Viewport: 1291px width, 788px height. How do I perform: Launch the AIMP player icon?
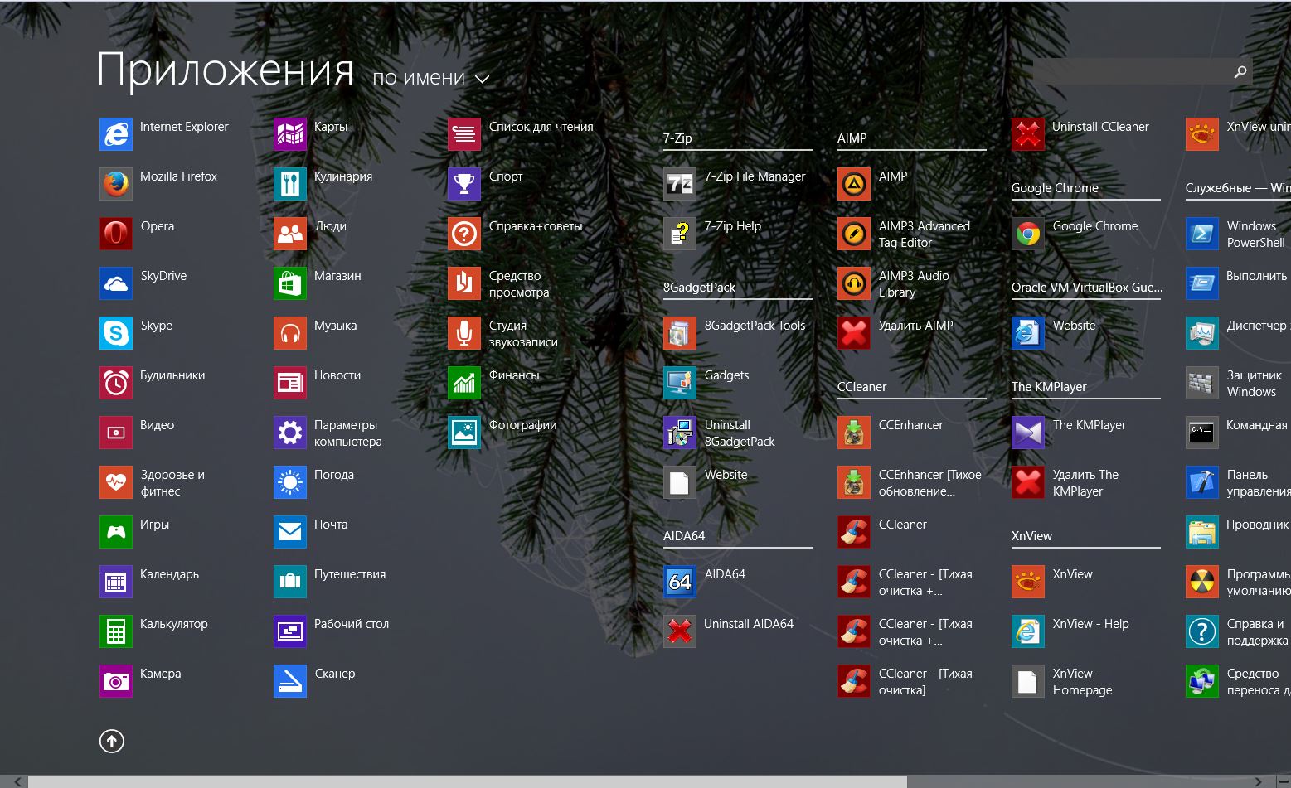point(854,184)
